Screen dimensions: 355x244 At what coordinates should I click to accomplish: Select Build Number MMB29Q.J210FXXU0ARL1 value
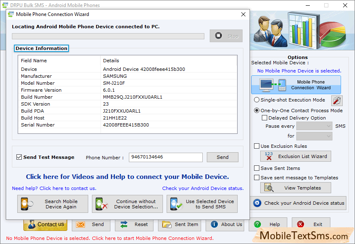(133, 97)
